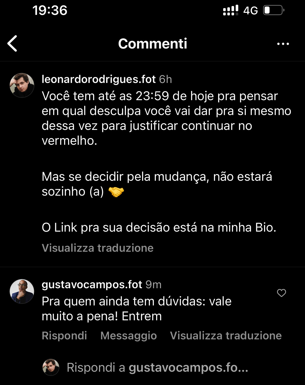Viewport: 305px width, 385px height.
Task: Show translation of leonardorodrigues.fot caption
Action: tap(97, 248)
